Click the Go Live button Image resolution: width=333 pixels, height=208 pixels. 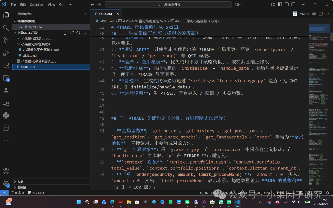pos(314,193)
